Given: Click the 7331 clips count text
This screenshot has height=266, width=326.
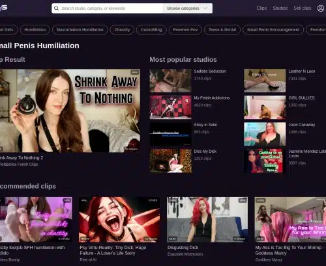Looking at the screenshot, I should [x=297, y=79].
